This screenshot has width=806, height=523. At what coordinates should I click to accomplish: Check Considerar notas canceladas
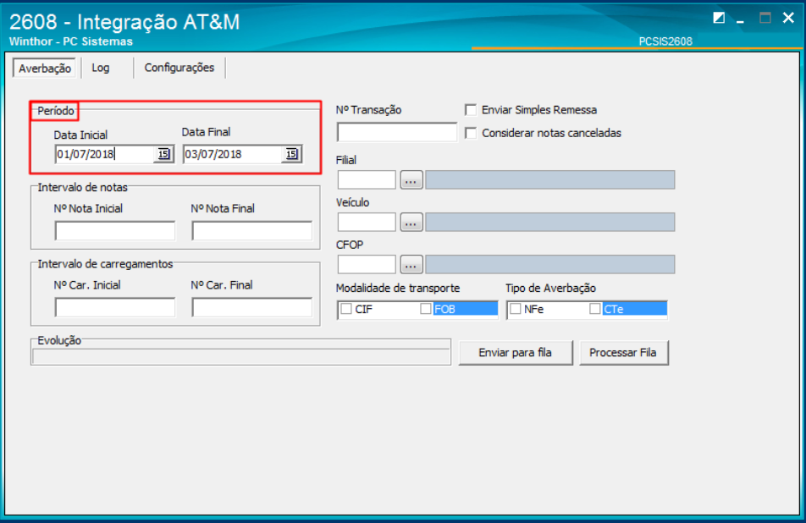[471, 133]
